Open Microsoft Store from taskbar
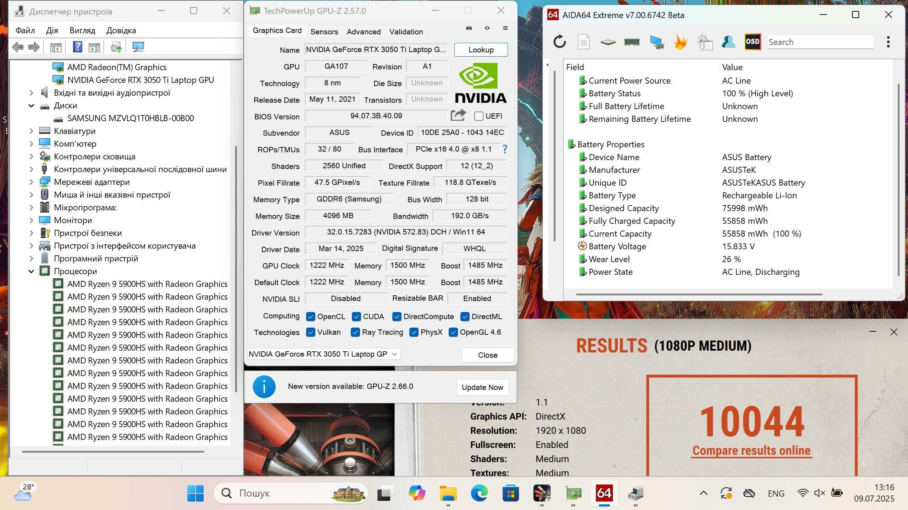Viewport: 908px width, 510px height. pos(510,493)
